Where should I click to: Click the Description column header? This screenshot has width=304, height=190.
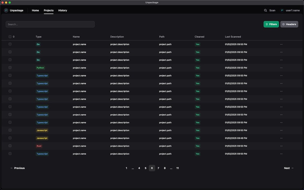click(117, 36)
